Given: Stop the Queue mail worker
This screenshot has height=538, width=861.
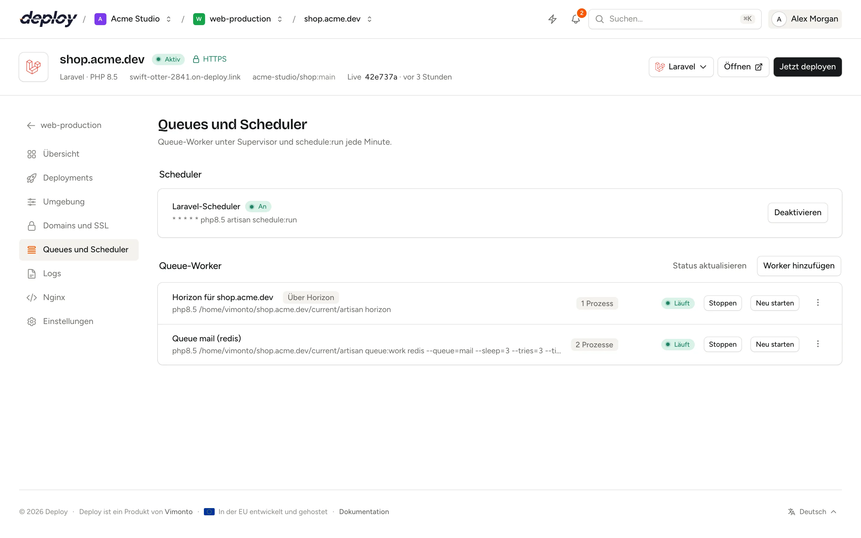Looking at the screenshot, I should click(723, 344).
